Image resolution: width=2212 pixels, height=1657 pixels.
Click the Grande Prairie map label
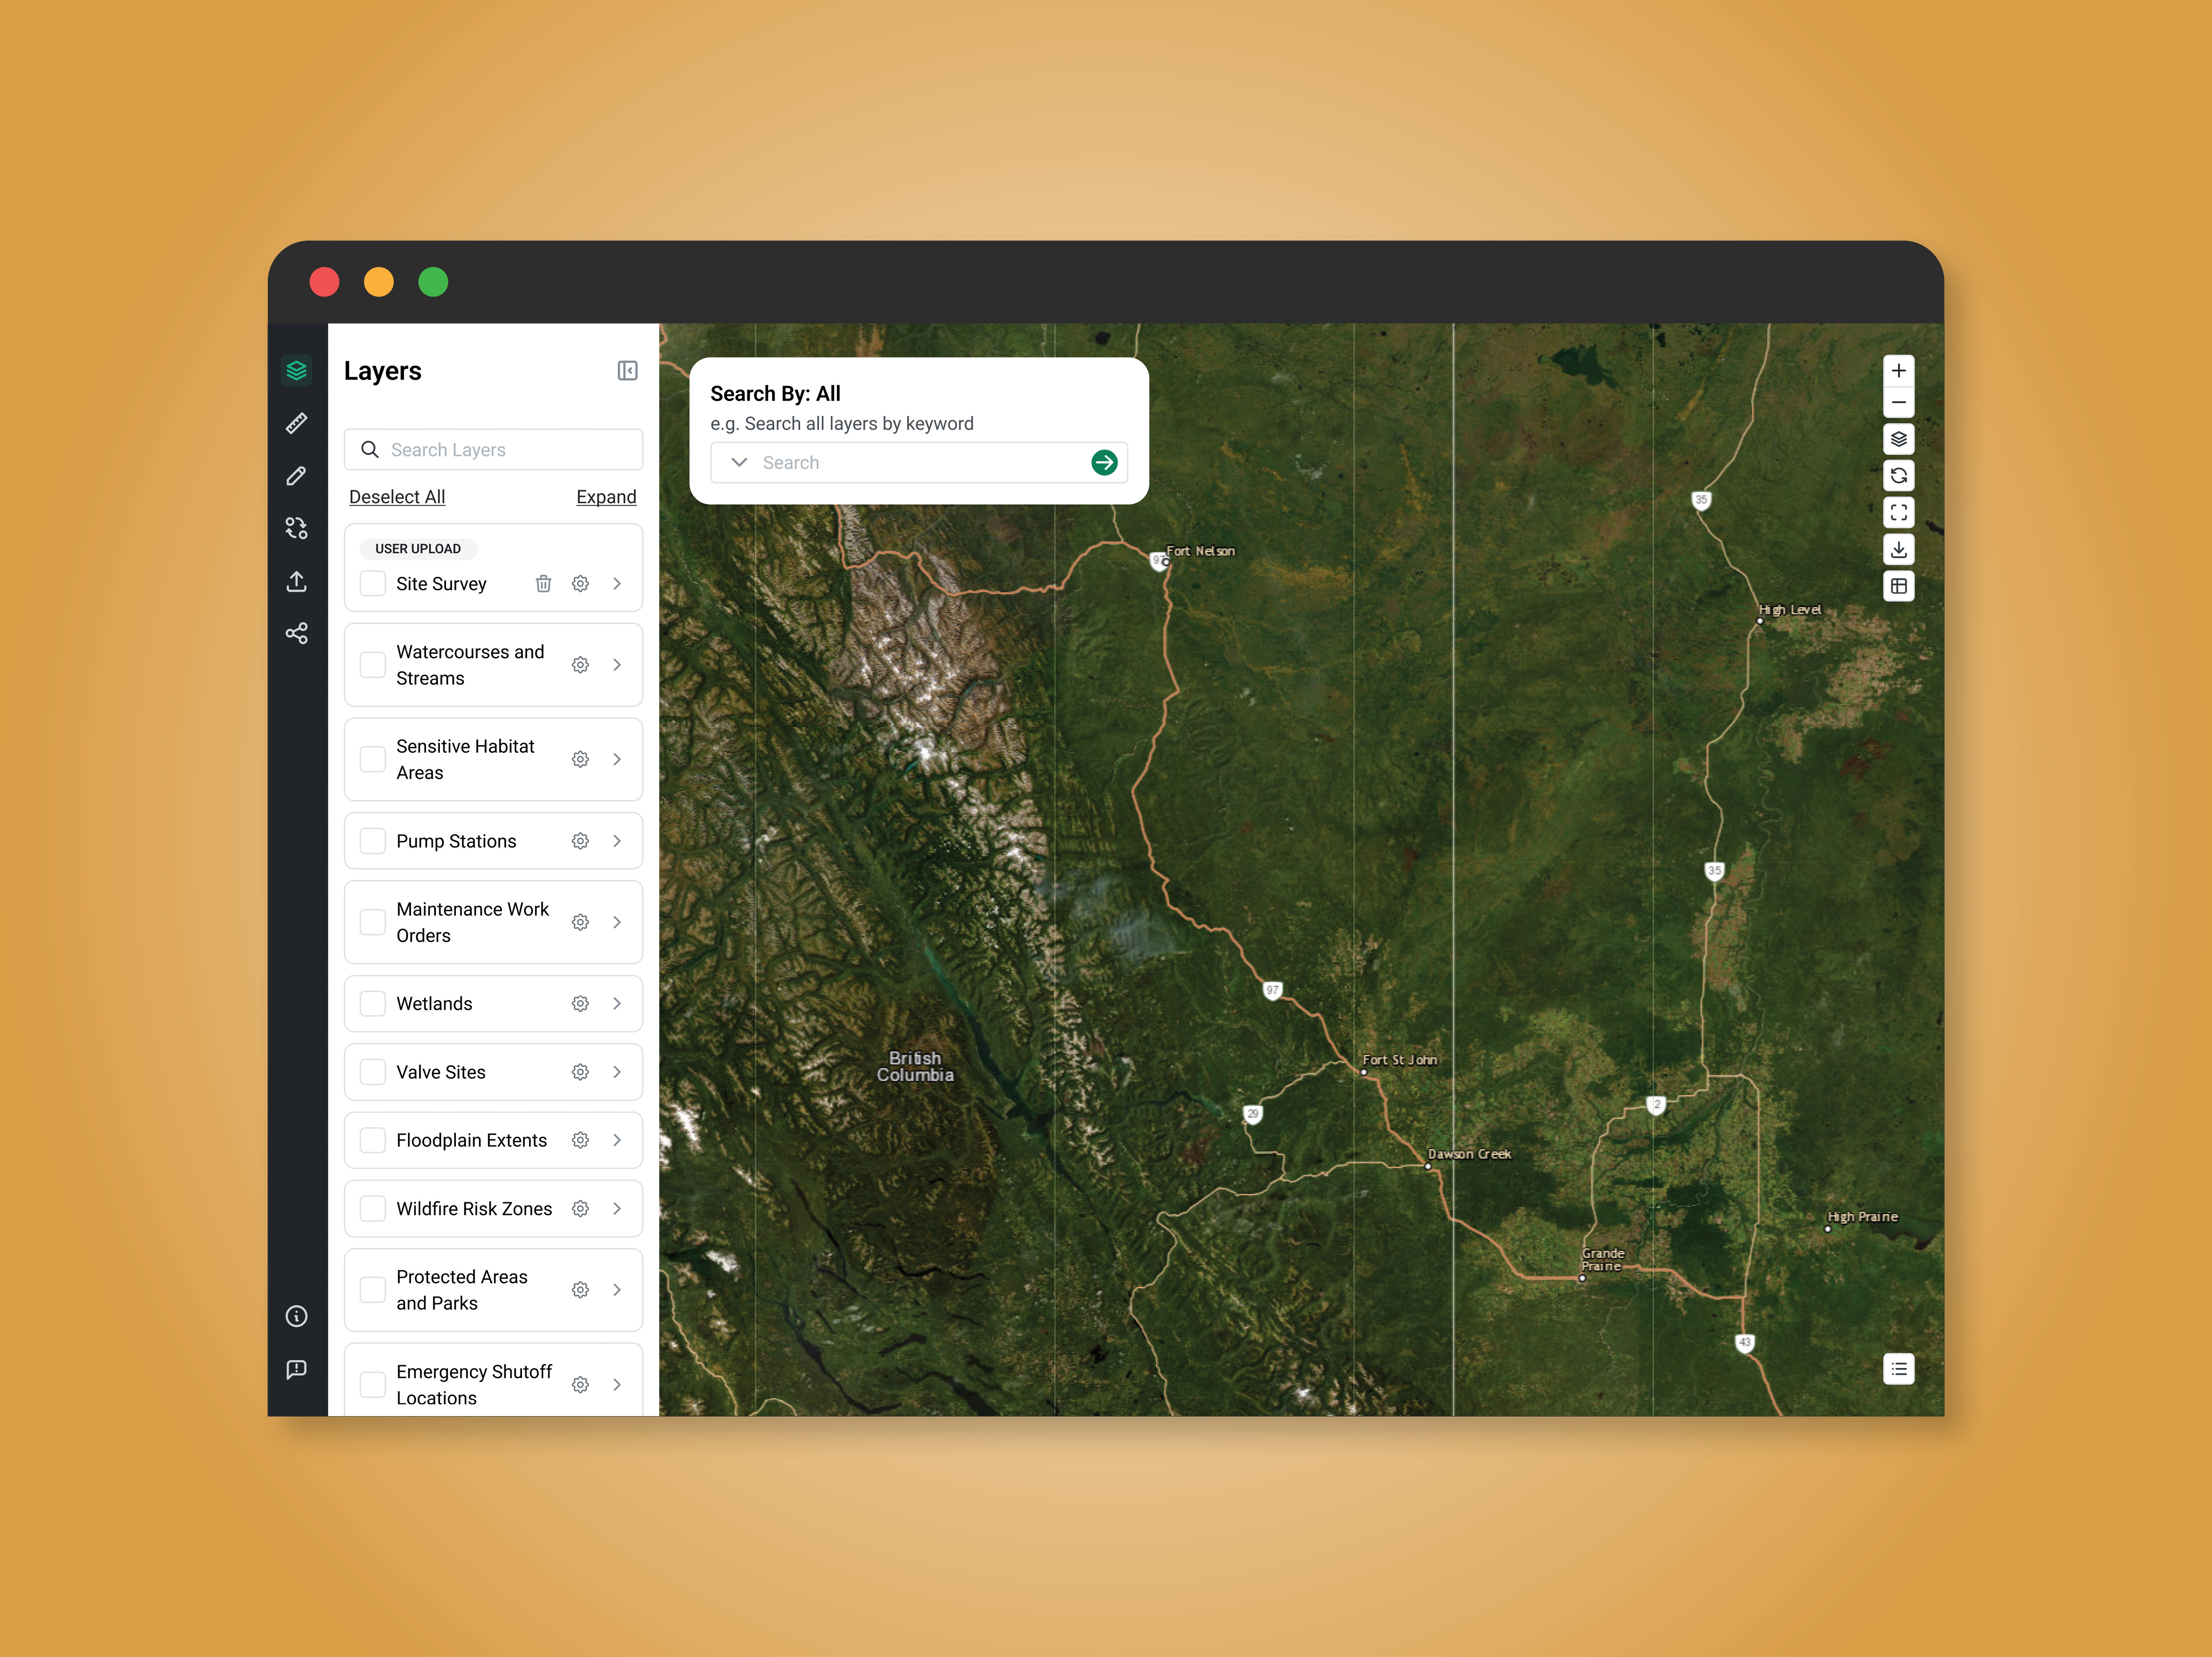coord(1602,1261)
